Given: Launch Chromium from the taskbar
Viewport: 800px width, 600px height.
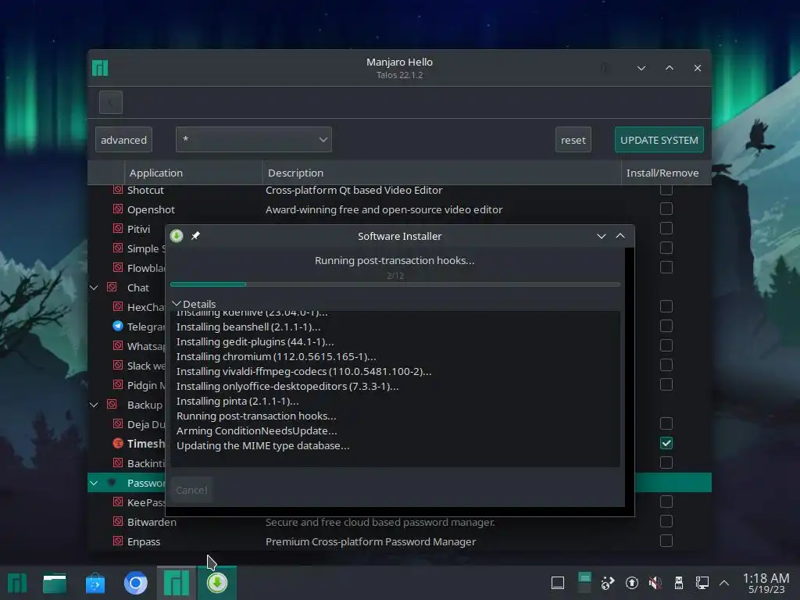Looking at the screenshot, I should (x=136, y=583).
